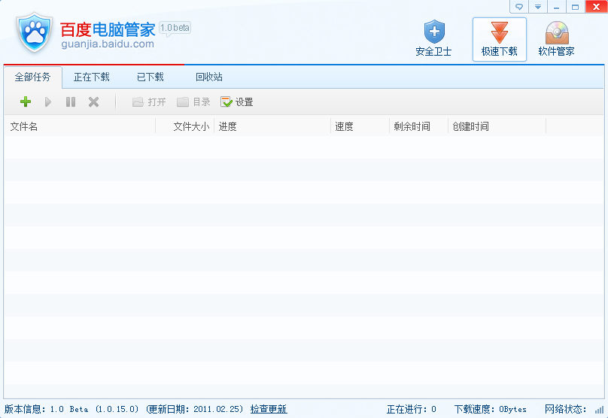Click the green plus add task icon

pyautogui.click(x=26, y=102)
